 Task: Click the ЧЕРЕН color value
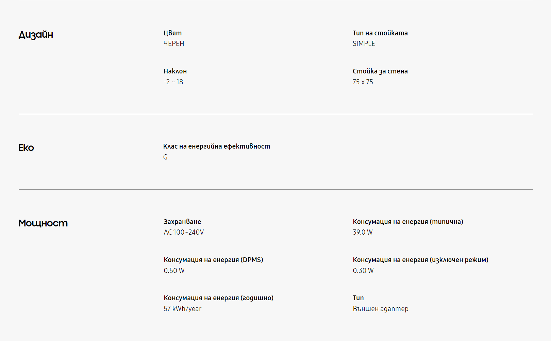(x=174, y=44)
